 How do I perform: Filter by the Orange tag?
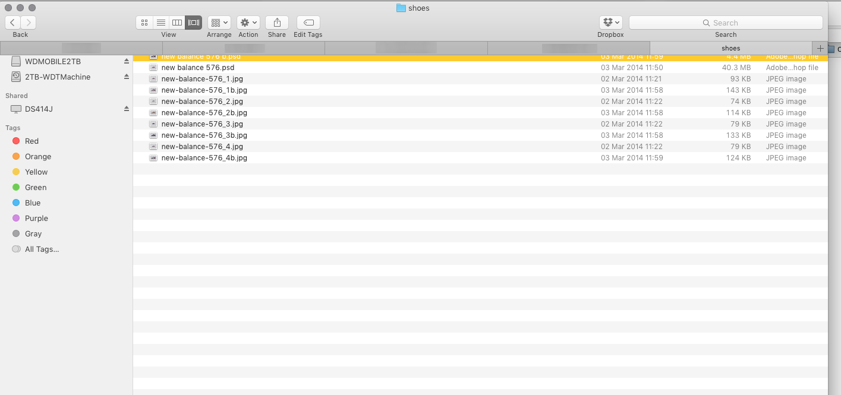pos(38,156)
